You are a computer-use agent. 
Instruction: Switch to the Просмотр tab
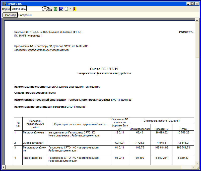10,15
